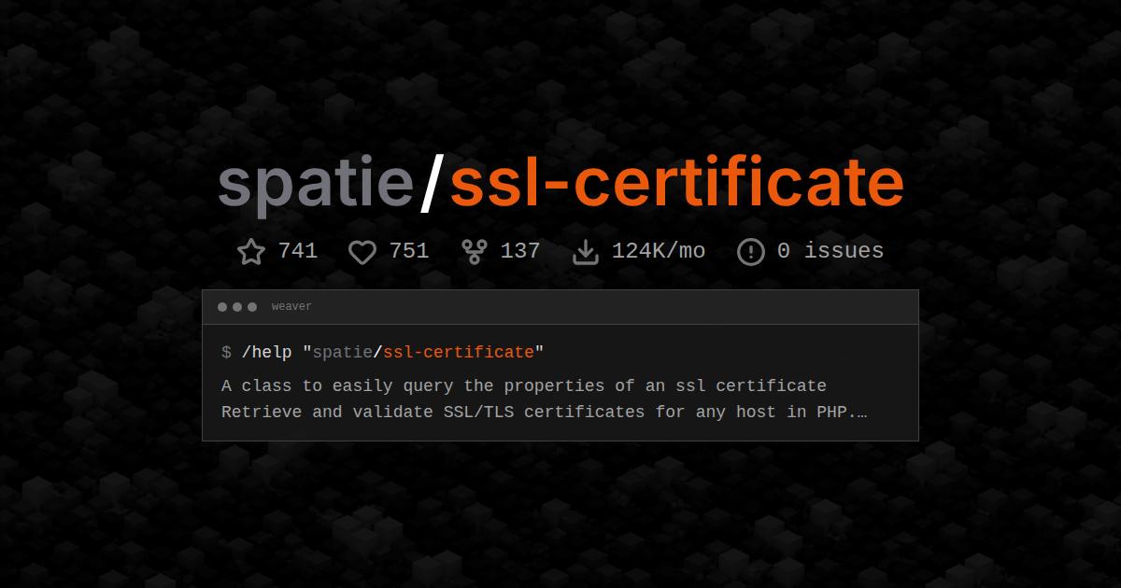Click the first terminal window dot
This screenshot has height=588, width=1121.
point(222,305)
